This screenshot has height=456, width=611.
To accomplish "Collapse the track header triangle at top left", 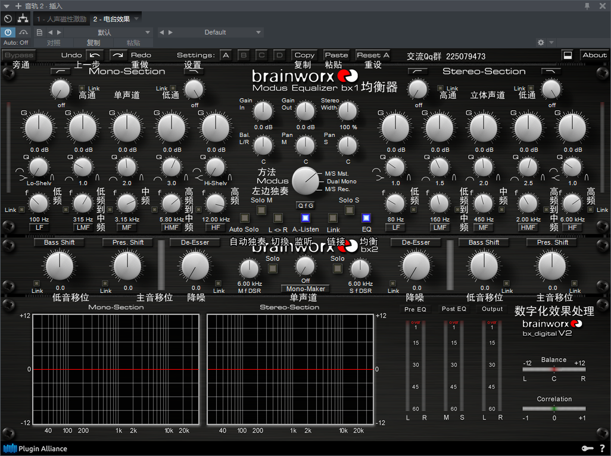I will click(x=6, y=6).
